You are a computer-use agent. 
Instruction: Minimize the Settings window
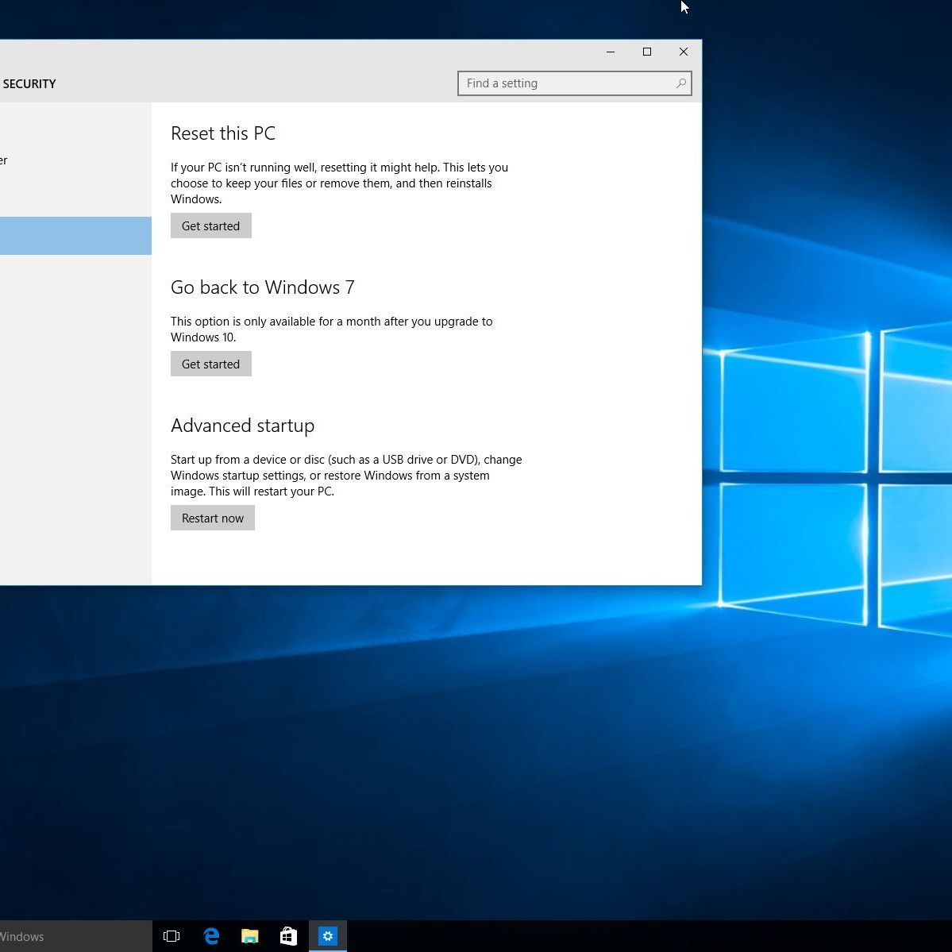611,52
